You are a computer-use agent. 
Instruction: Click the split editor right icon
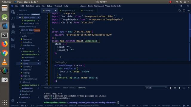(x=184, y=11)
